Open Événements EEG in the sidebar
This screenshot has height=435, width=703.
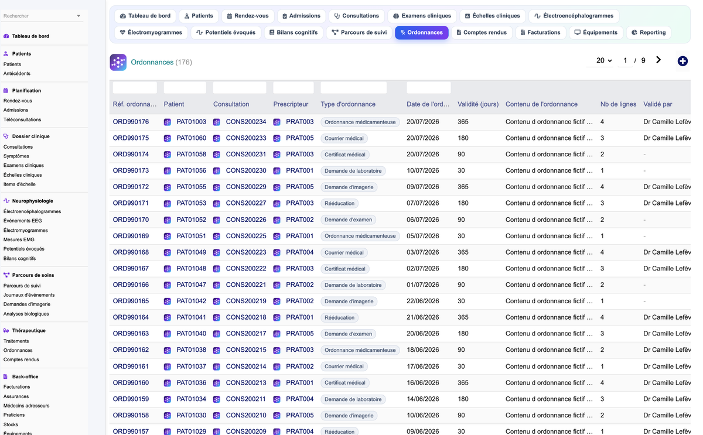[23, 221]
